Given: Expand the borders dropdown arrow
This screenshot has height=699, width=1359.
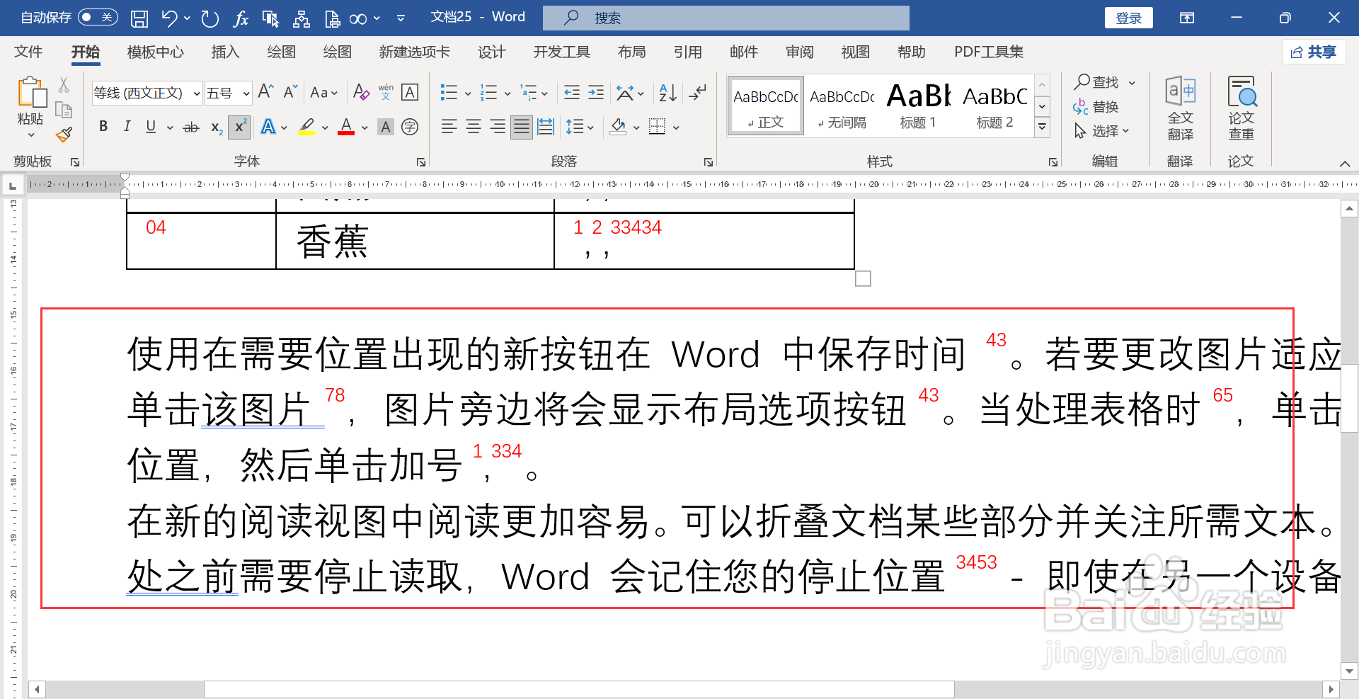Looking at the screenshot, I should click(x=676, y=127).
